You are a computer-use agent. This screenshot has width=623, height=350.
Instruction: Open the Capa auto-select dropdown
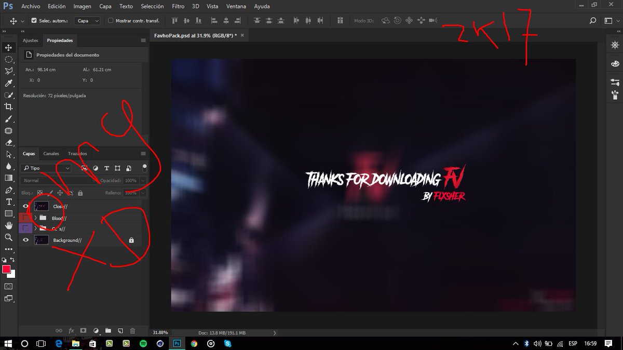click(88, 21)
